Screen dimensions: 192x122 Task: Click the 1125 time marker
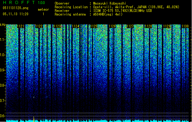[94, 26]
